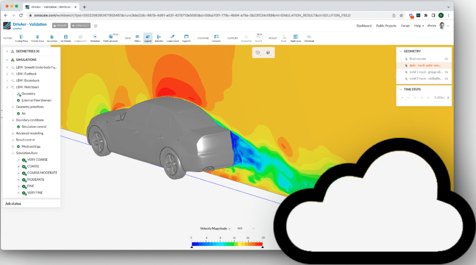Open the Compare results tool
476x265 pixels.
pos(216,38)
